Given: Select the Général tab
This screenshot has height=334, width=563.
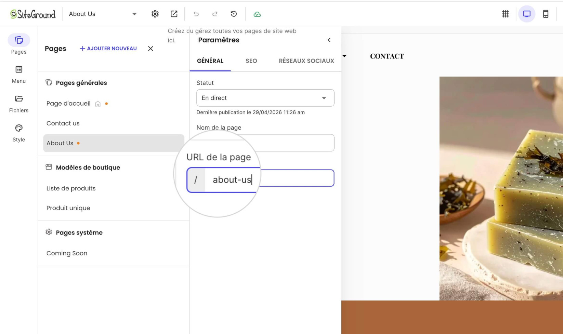Looking at the screenshot, I should 210,61.
